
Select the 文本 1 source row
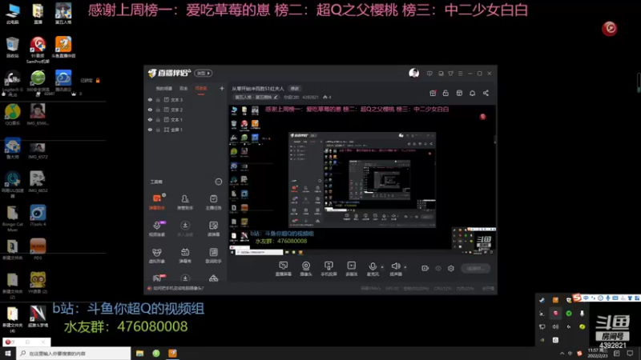click(186, 119)
